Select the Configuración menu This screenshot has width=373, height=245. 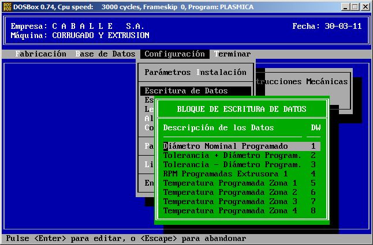click(x=174, y=54)
